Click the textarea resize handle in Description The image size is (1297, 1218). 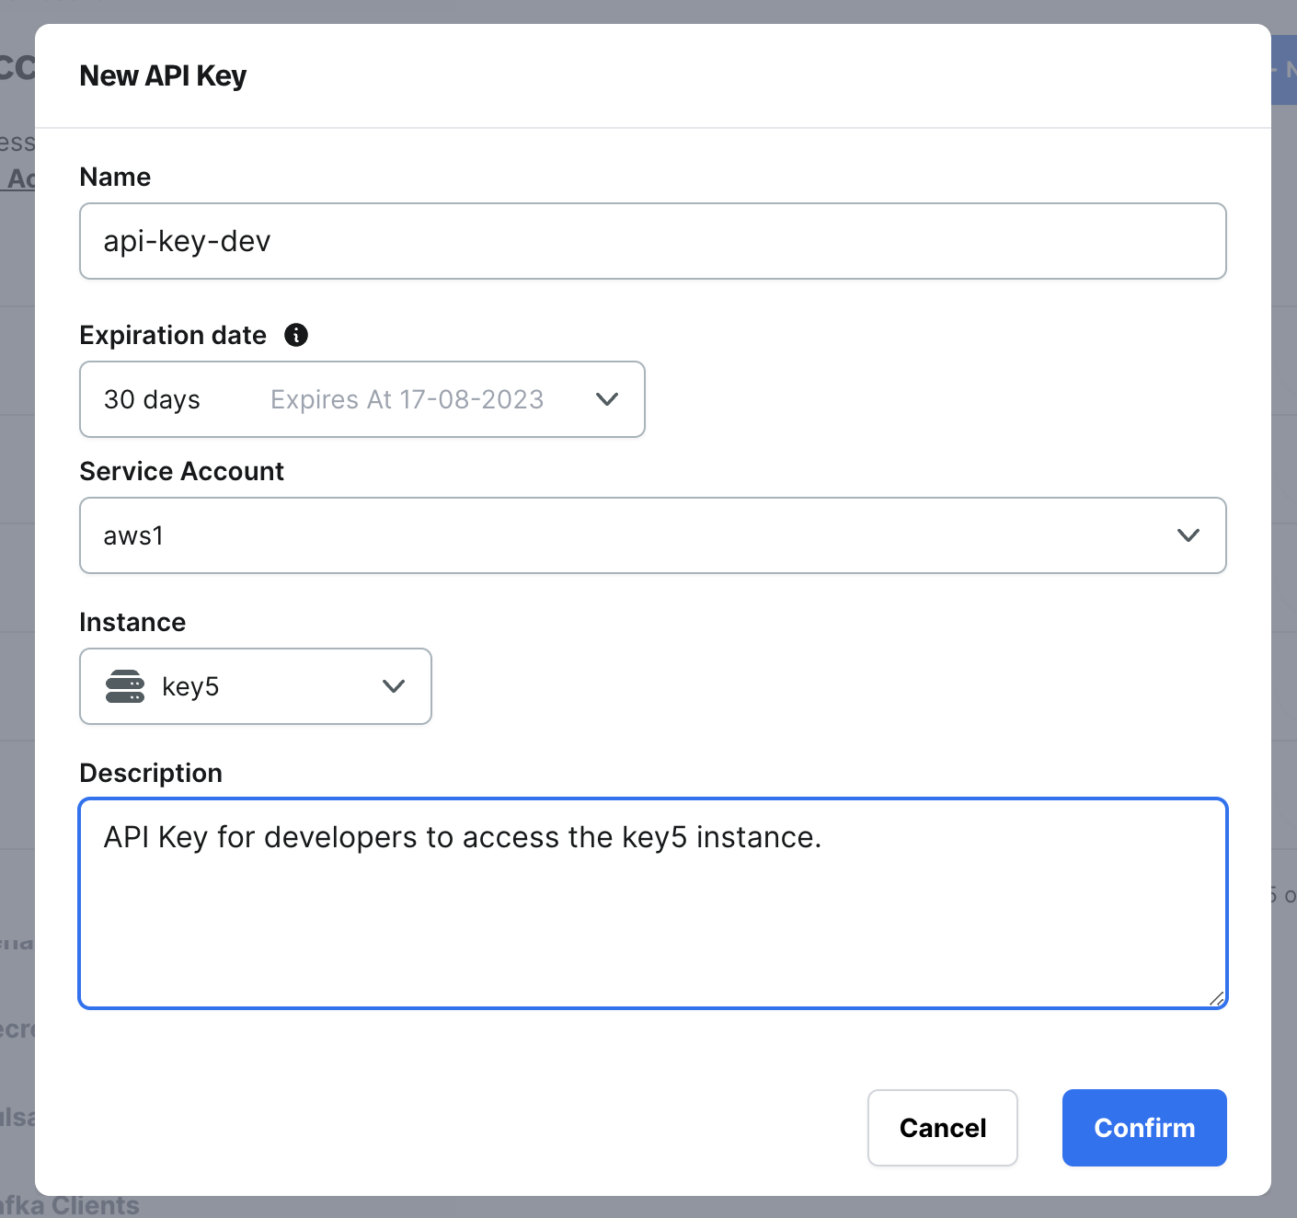point(1216,998)
